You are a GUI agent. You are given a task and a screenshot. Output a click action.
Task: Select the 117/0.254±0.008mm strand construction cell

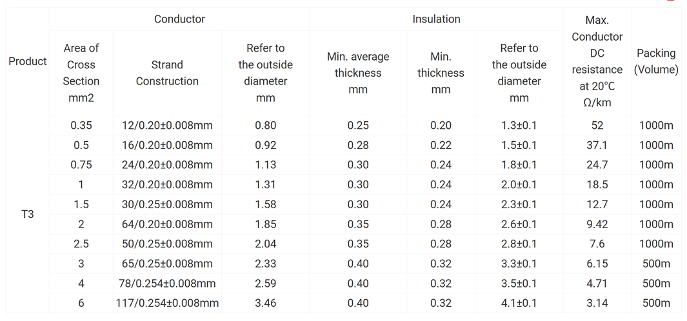(x=167, y=303)
